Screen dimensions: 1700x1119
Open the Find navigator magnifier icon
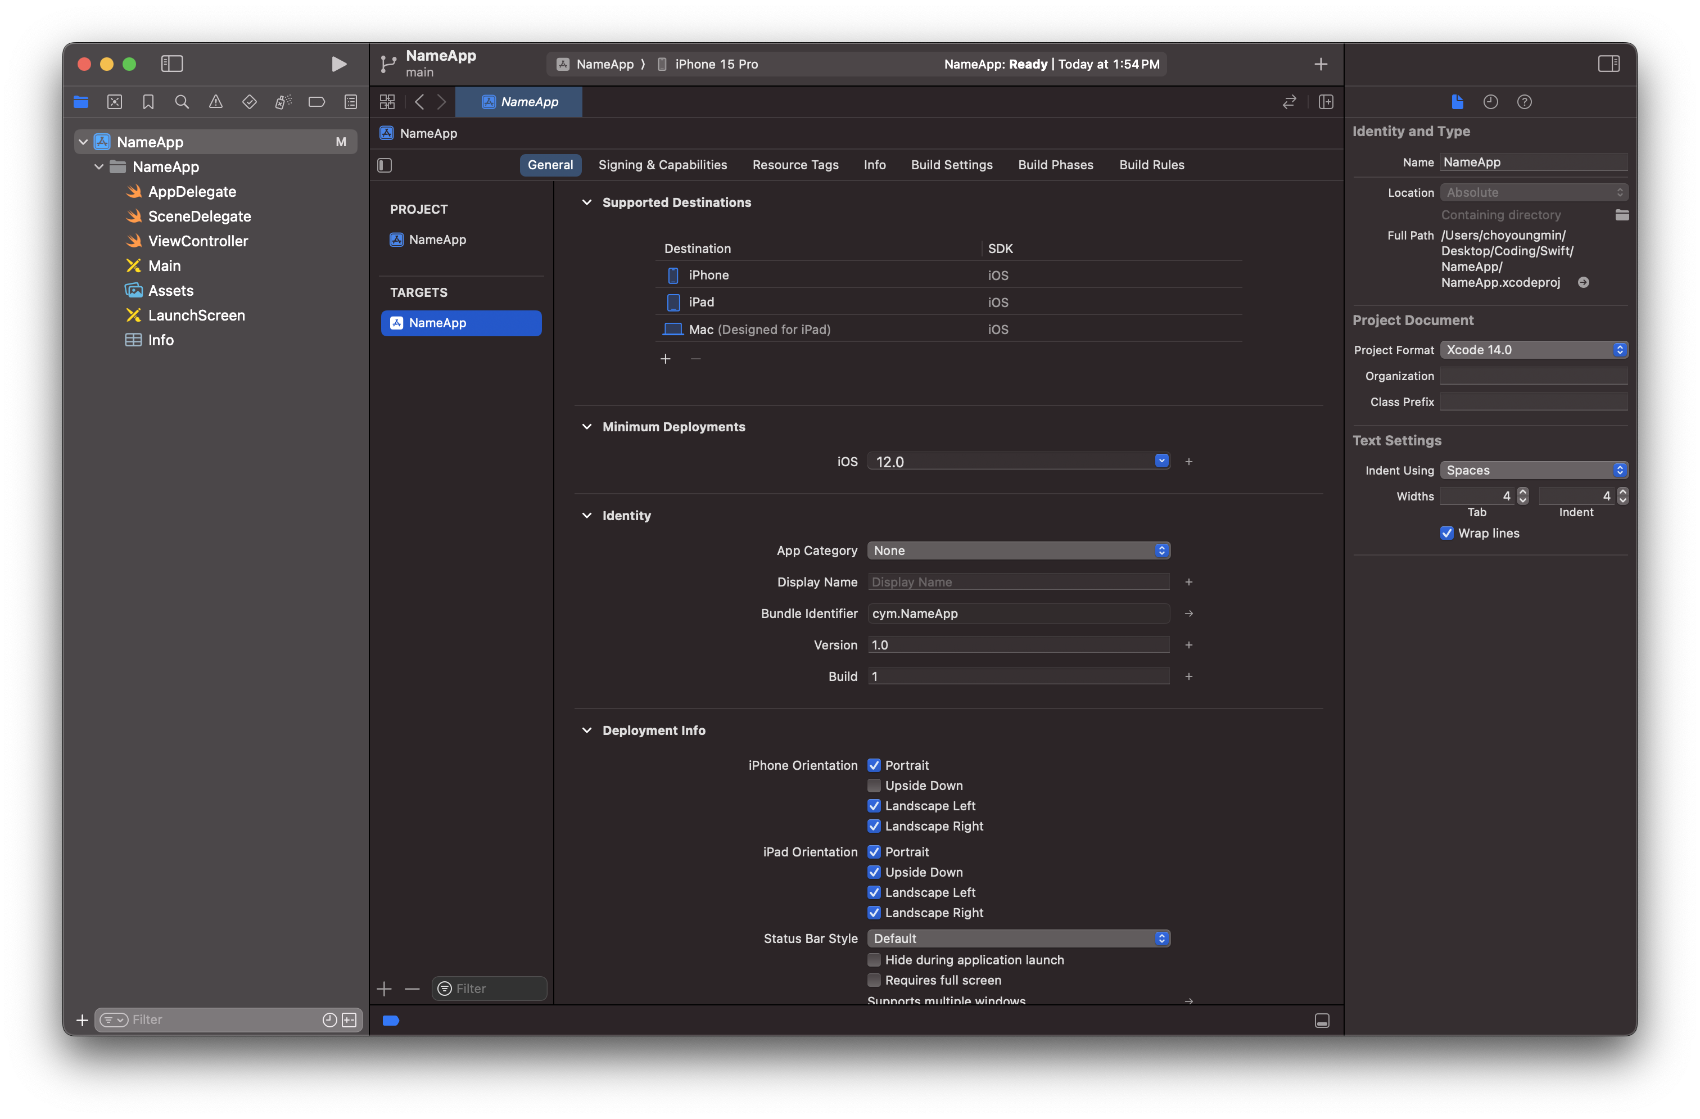[182, 102]
